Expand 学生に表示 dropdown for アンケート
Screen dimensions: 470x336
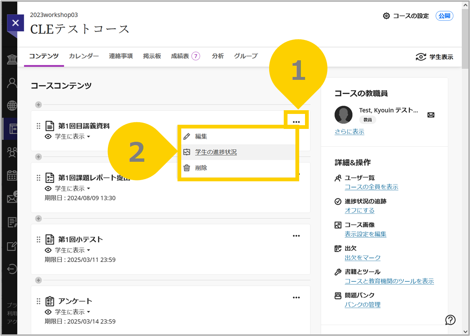72,312
